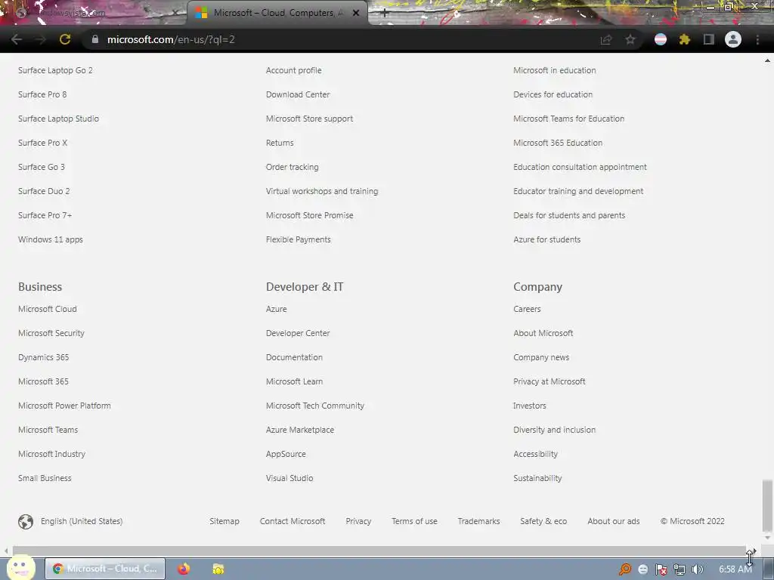Open Small Business link
Viewport: 774px width, 580px height.
[45, 478]
